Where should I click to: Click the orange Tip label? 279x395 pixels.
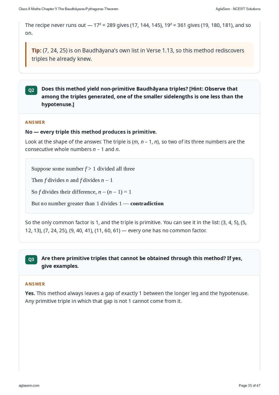pos(37,51)
